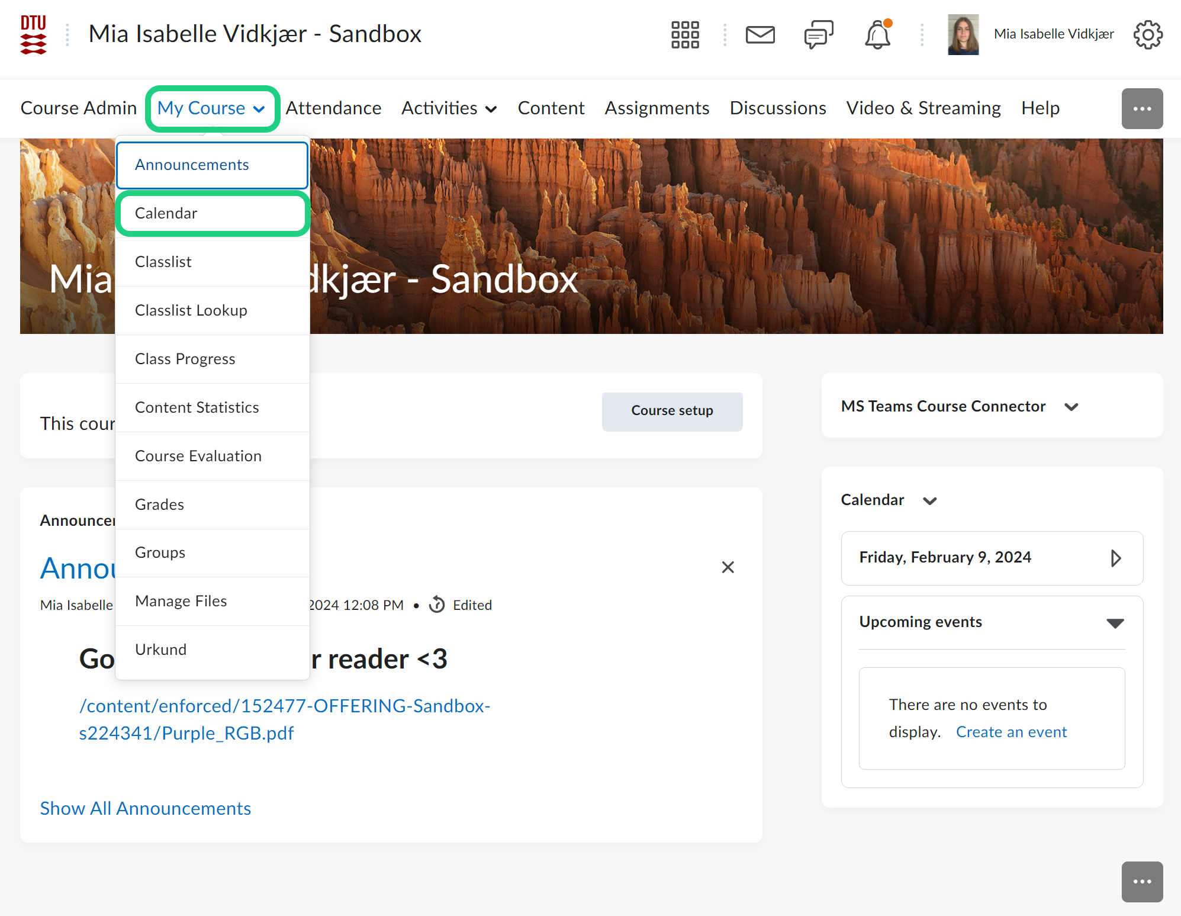
Task: Click the user profile photo
Action: (963, 35)
